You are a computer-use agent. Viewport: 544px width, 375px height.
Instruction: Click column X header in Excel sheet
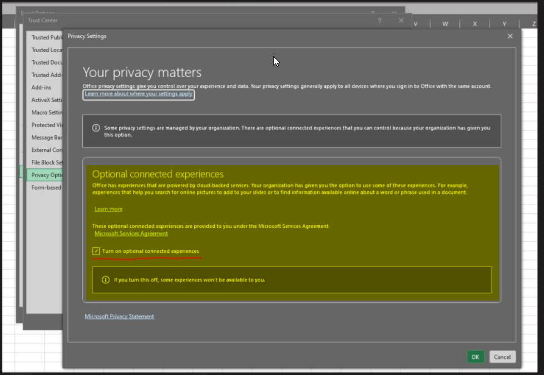(474, 24)
